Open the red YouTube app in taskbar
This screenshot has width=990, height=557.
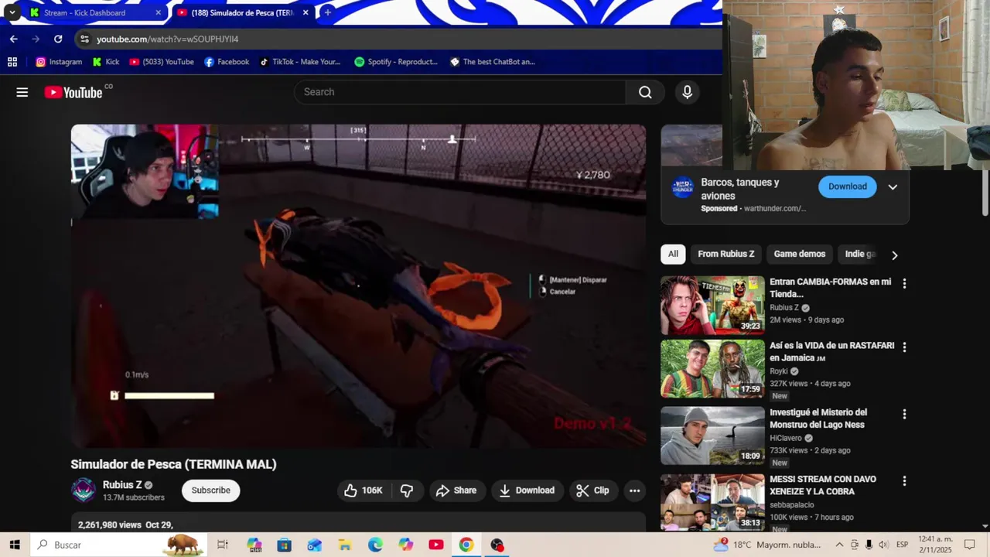[435, 545]
